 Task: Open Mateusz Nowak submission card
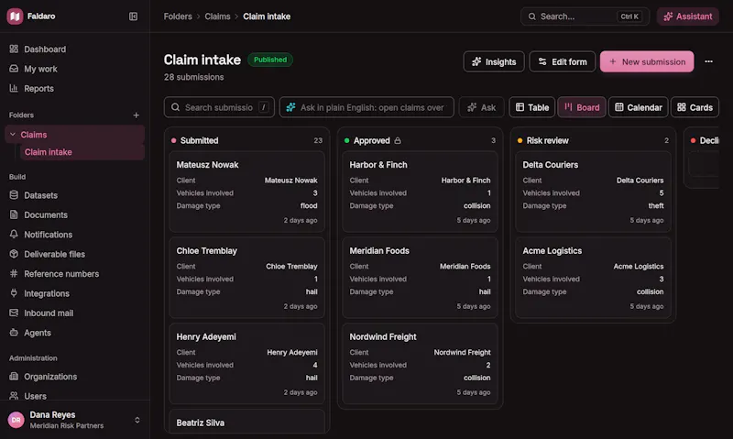pos(246,192)
